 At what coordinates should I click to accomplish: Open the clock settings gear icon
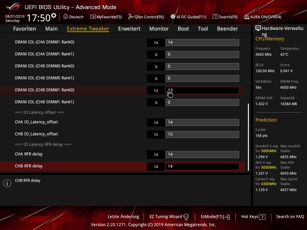coord(54,16)
